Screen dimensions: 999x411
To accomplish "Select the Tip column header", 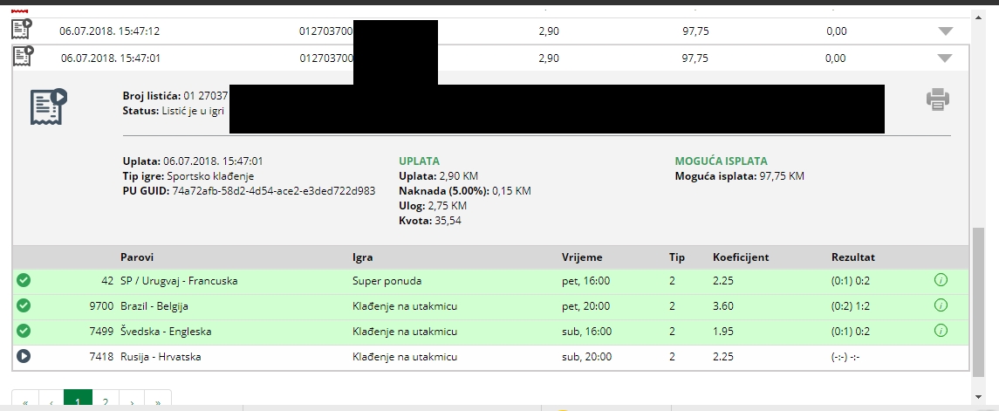I will click(677, 257).
